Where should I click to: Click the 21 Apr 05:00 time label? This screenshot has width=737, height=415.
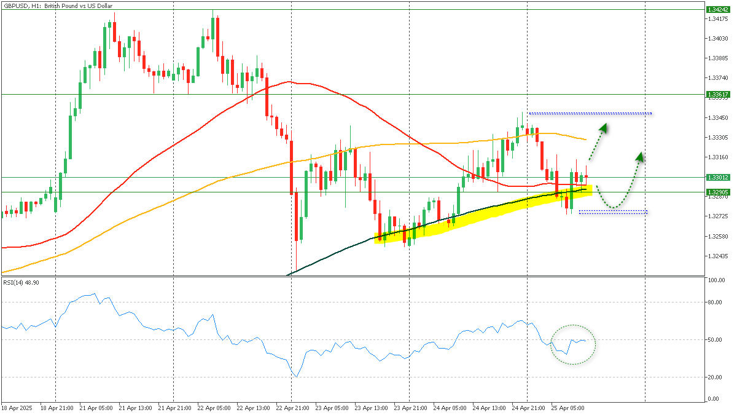[95, 408]
